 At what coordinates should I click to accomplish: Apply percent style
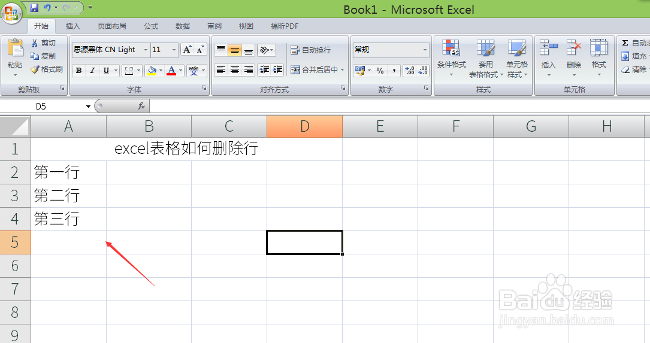coord(380,71)
